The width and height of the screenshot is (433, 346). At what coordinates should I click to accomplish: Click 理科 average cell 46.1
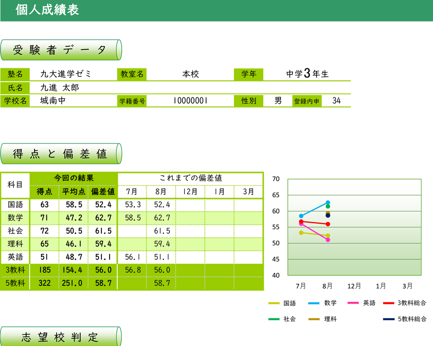74,244
